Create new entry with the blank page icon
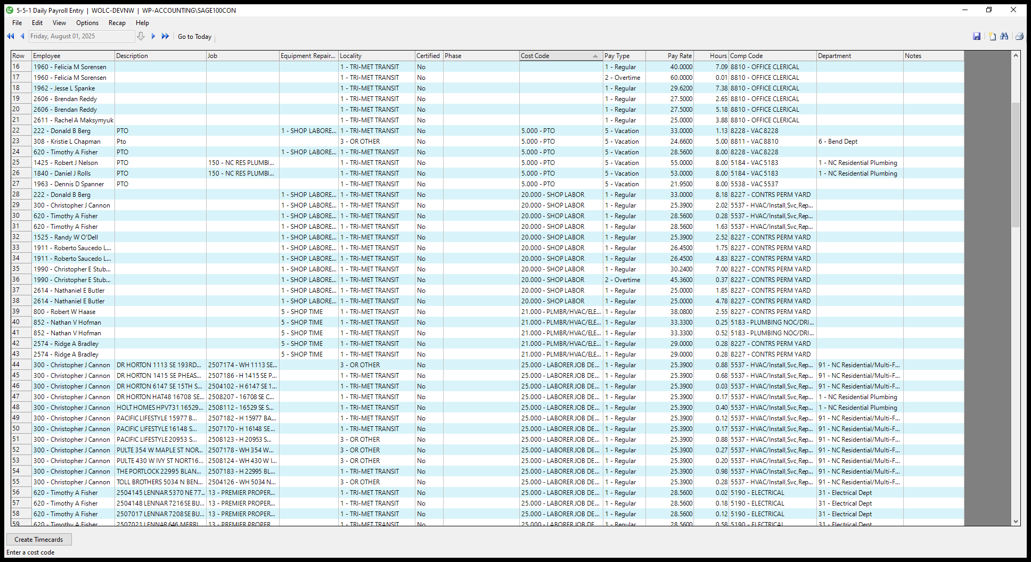Screen dimensions: 1031x562 click(992, 36)
